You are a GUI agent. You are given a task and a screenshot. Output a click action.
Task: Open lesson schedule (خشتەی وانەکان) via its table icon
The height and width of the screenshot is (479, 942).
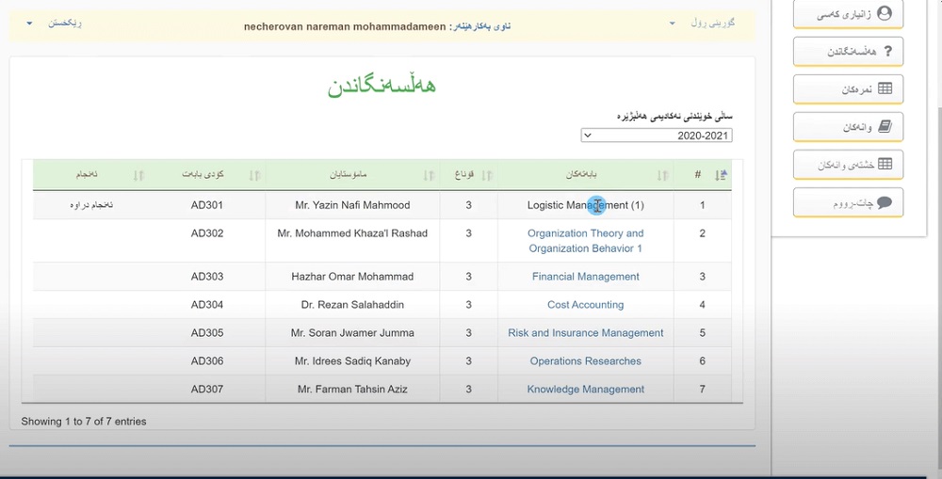(x=885, y=164)
